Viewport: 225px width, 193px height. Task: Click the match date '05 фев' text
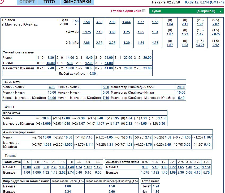[63, 20]
